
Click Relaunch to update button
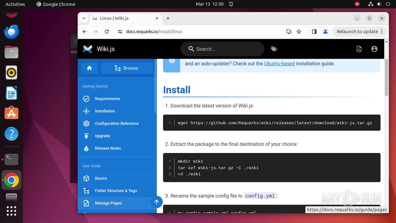tap(357, 32)
